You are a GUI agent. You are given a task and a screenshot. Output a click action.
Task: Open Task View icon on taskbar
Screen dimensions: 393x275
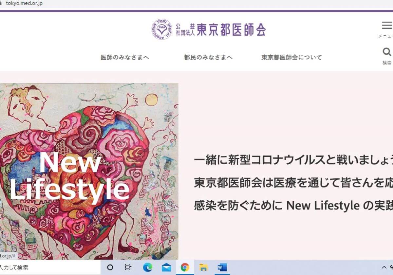[128, 267]
